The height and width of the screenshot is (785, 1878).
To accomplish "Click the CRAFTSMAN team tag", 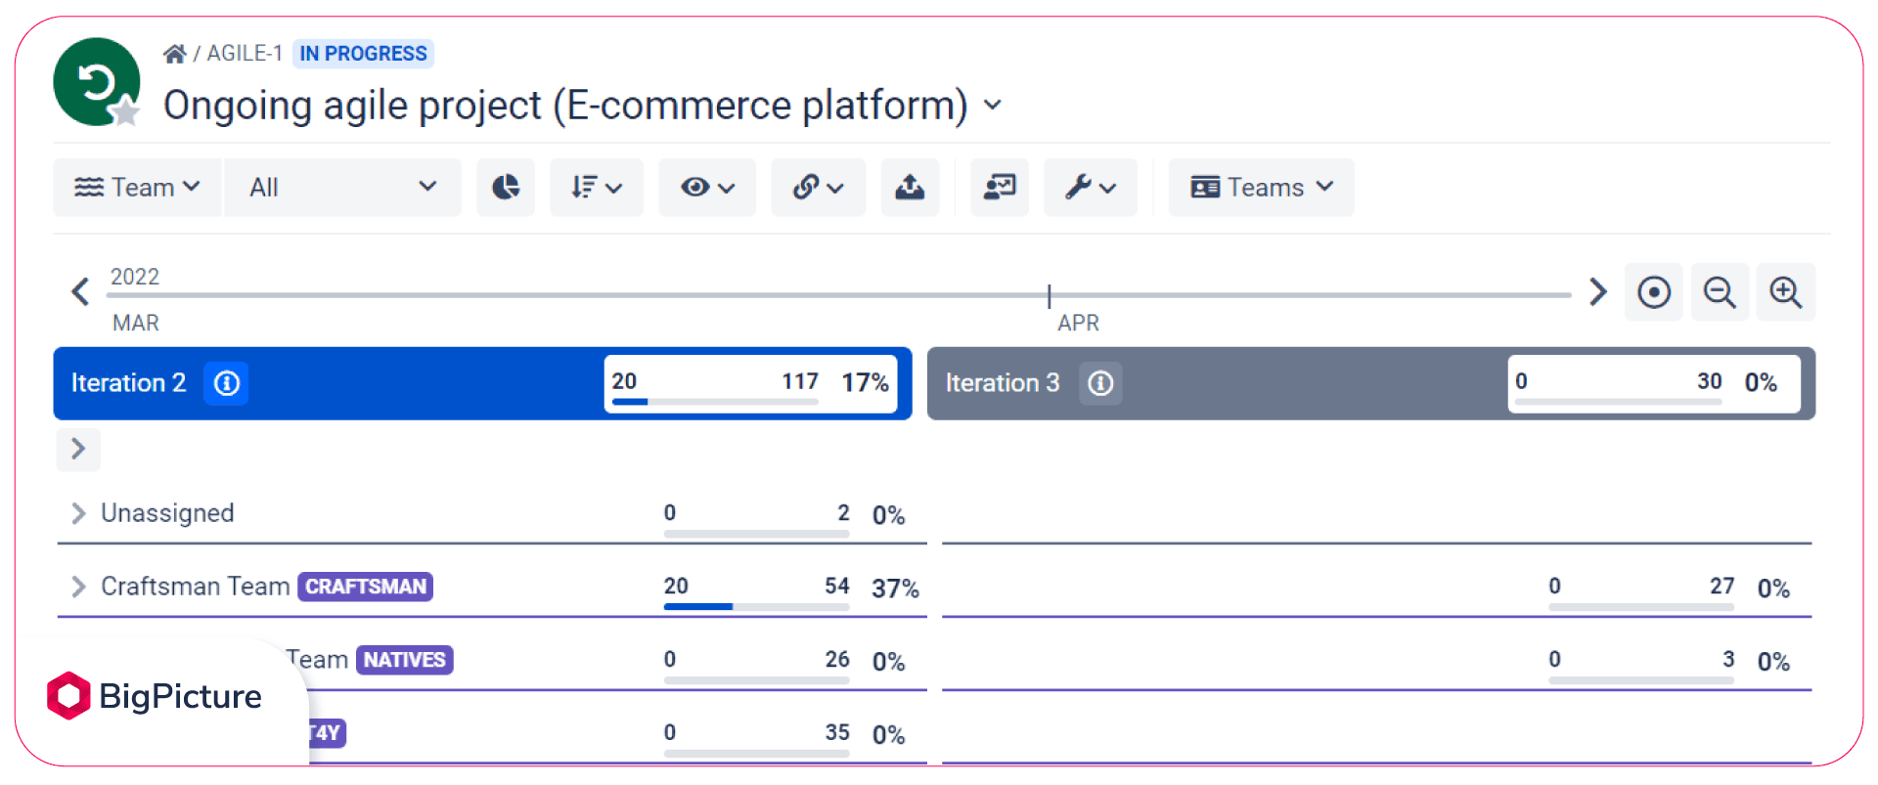I will click(x=366, y=587).
